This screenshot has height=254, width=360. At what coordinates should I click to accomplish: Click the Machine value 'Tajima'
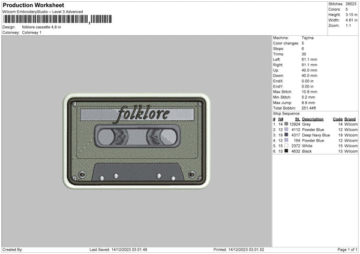(307, 38)
